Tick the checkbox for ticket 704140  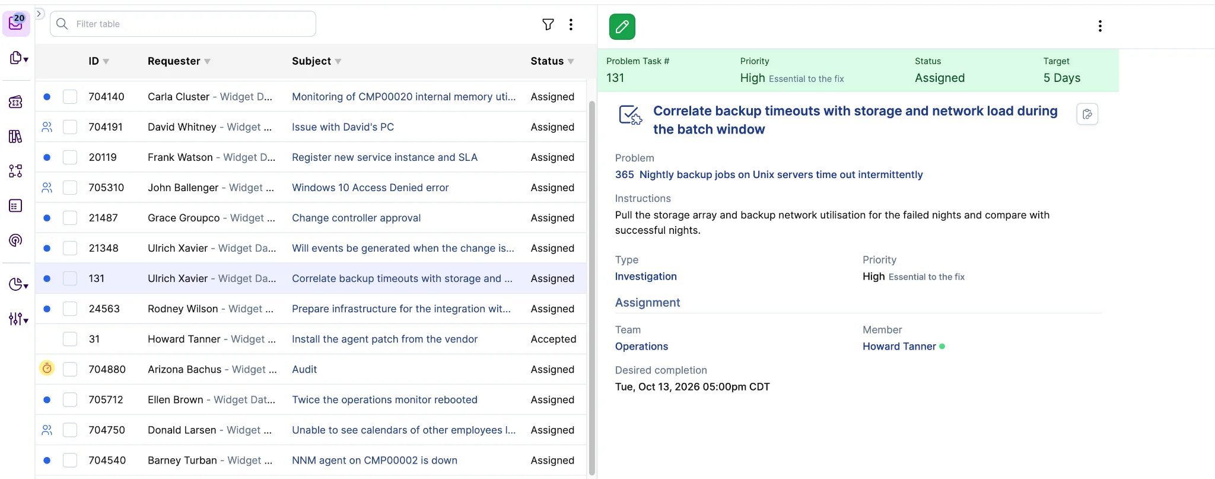pos(70,97)
